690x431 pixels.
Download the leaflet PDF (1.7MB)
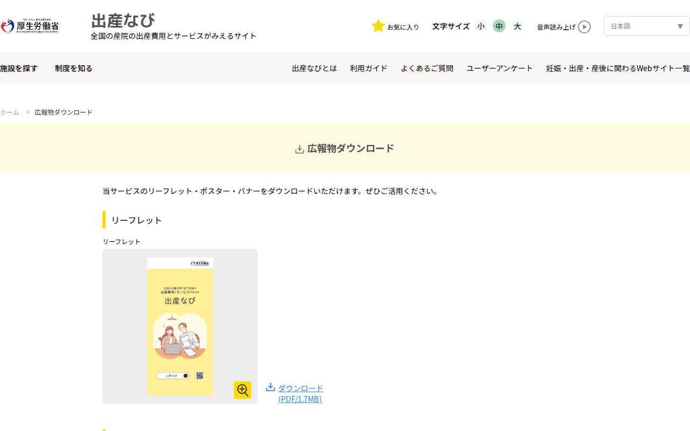(300, 393)
